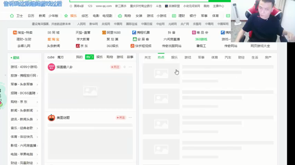Image resolution: width=295 pixels, height=165 pixels.
Task: Open the 58同城 link
Action: point(53,33)
